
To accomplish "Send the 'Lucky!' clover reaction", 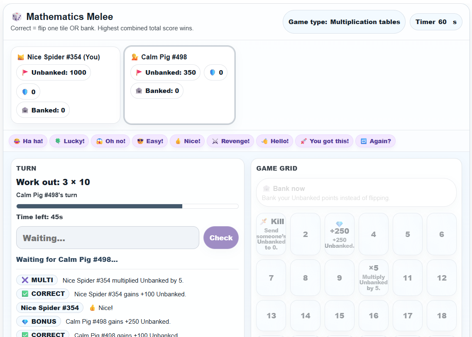I will tap(69, 141).
